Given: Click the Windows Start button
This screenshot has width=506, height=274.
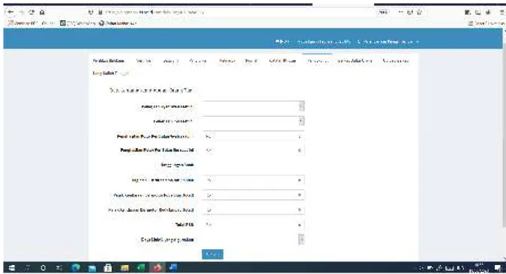Looking at the screenshot, I should 11,268.
